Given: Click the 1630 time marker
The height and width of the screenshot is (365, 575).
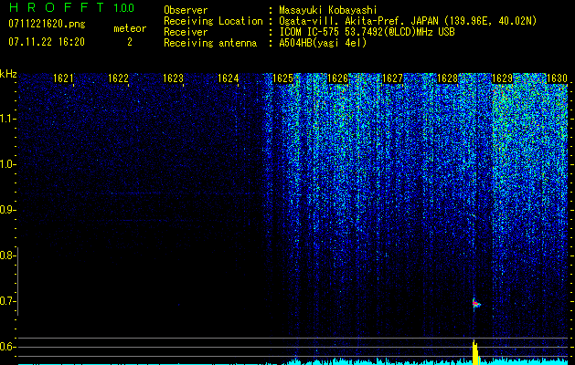Looking at the screenshot, I should click(x=557, y=78).
